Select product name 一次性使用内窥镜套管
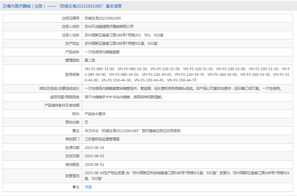This screenshot has height=196, width=297. (102, 52)
